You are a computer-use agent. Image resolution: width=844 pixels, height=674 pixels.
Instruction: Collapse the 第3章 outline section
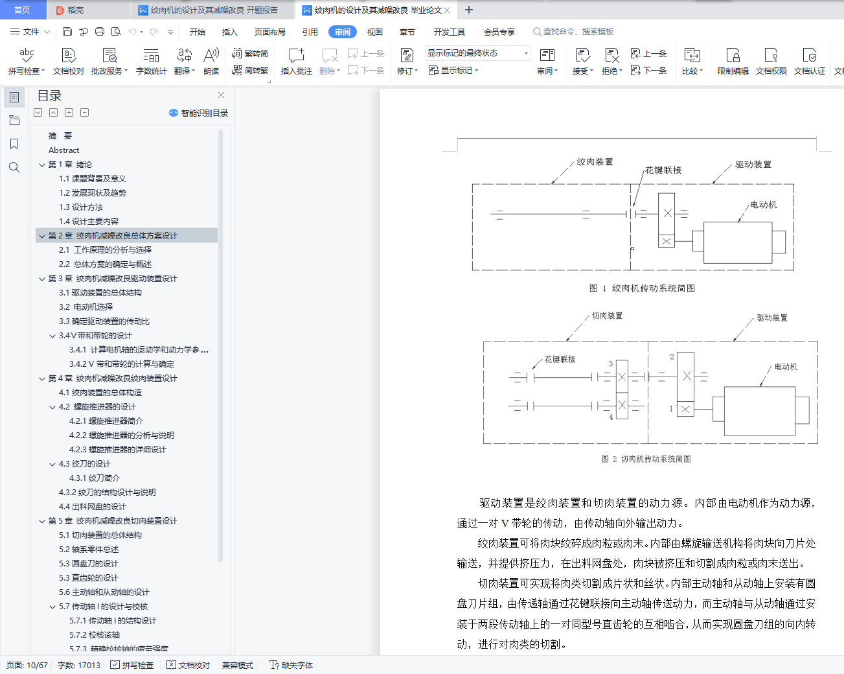click(42, 279)
